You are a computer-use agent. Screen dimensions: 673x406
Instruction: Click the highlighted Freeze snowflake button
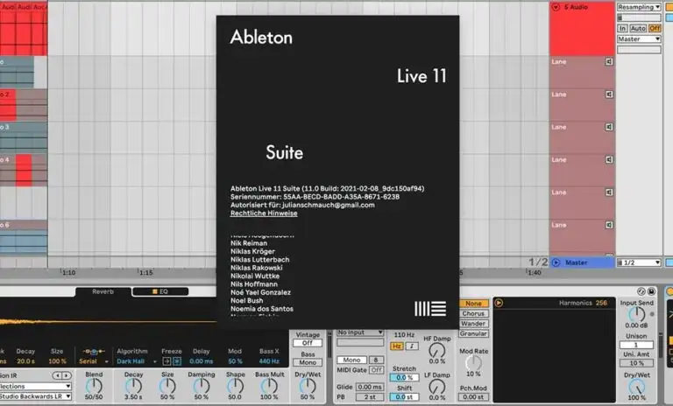[177, 361]
